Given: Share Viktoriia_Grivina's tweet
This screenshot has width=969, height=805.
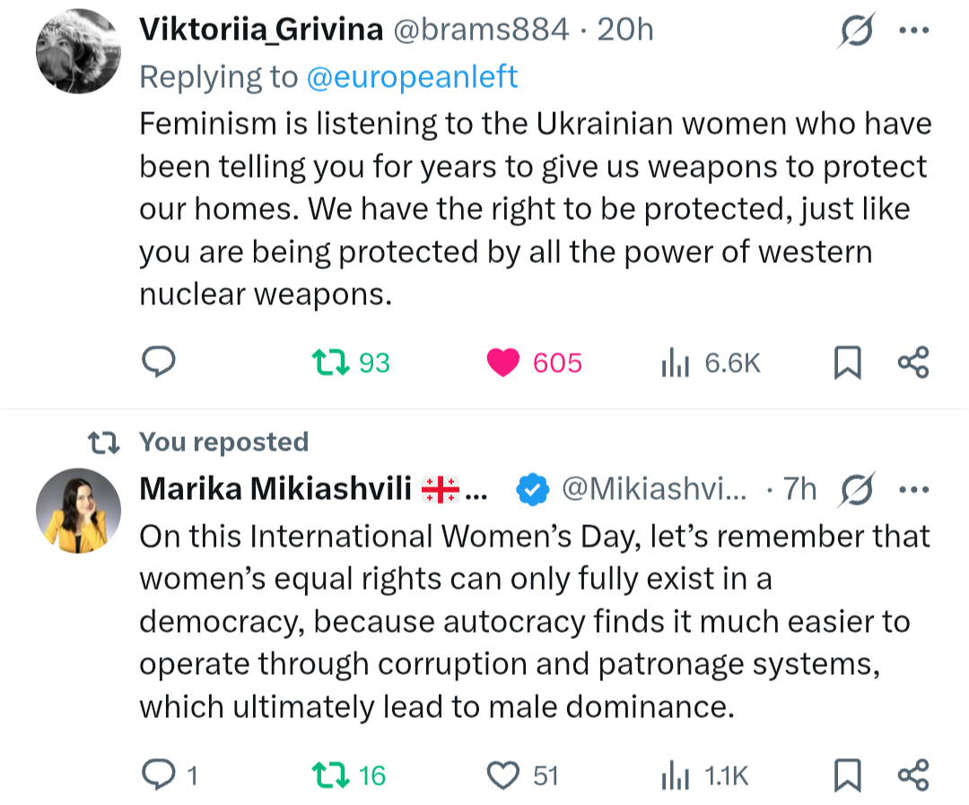Looking at the screenshot, I should point(913,363).
